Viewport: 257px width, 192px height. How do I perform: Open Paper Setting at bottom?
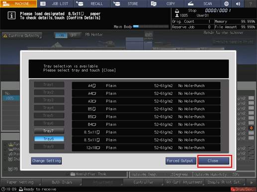coord(21,182)
